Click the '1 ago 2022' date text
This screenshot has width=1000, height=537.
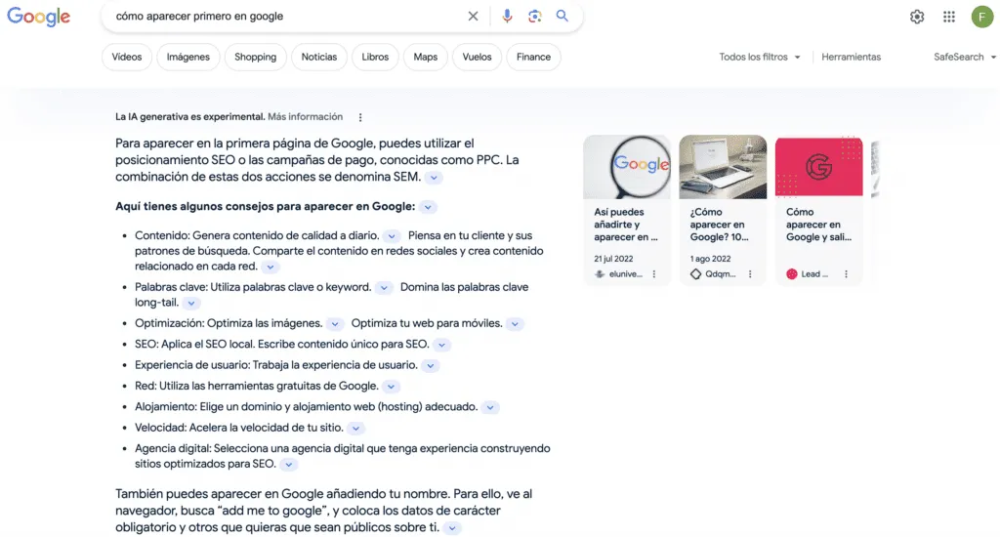[711, 259]
